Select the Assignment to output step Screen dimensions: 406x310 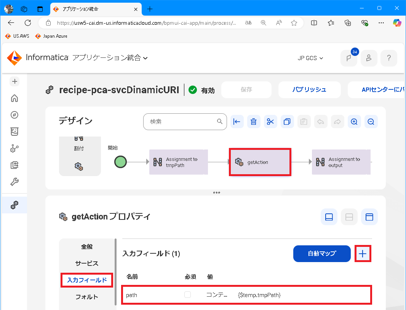pos(341,162)
